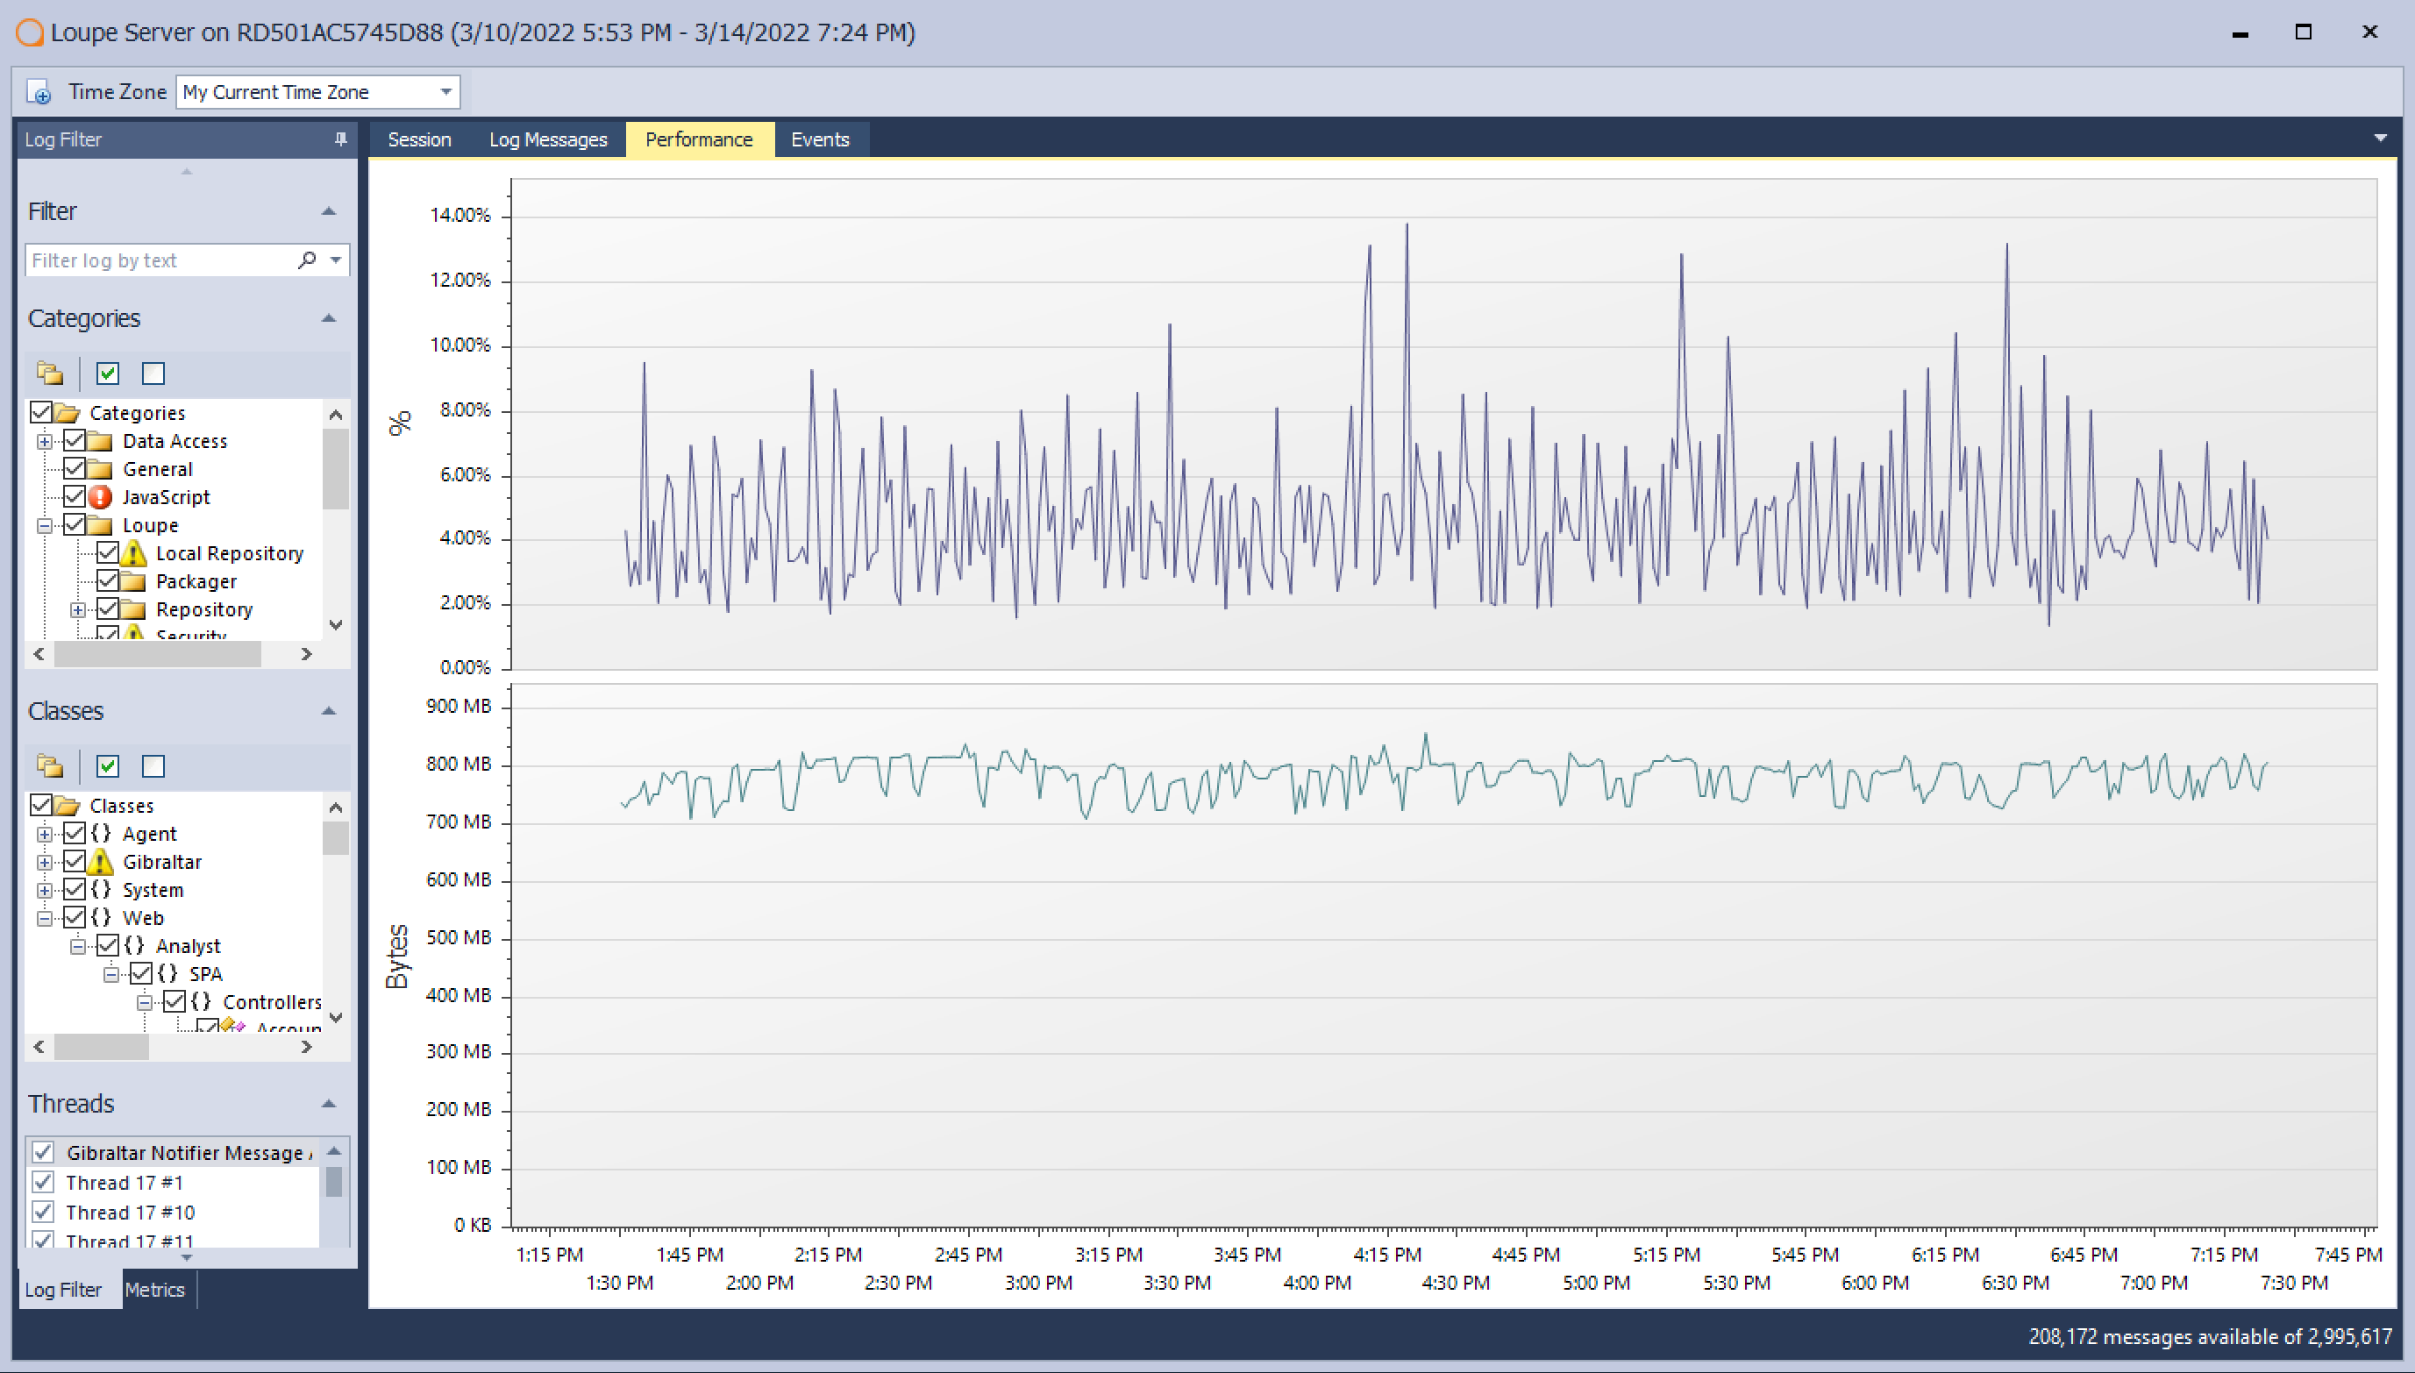This screenshot has height=1373, width=2415.
Task: Open the Time Zone dropdown
Action: point(445,91)
